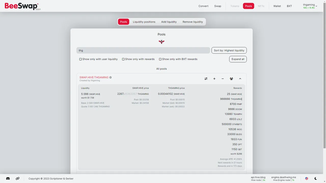This screenshot has width=326, height=183.
Task: Open the Wallet menu item
Action: [277, 6]
